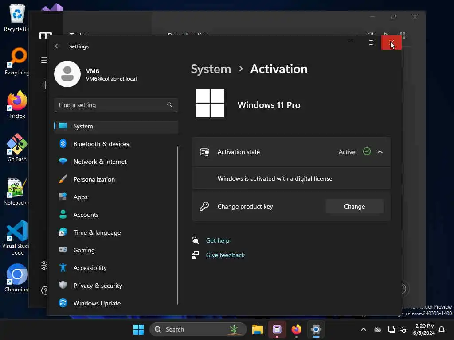Click the Change product key button
454x340 pixels.
click(354, 206)
